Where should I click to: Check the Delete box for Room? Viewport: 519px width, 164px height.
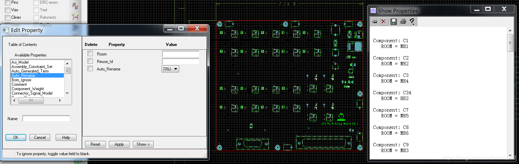[x=90, y=53]
